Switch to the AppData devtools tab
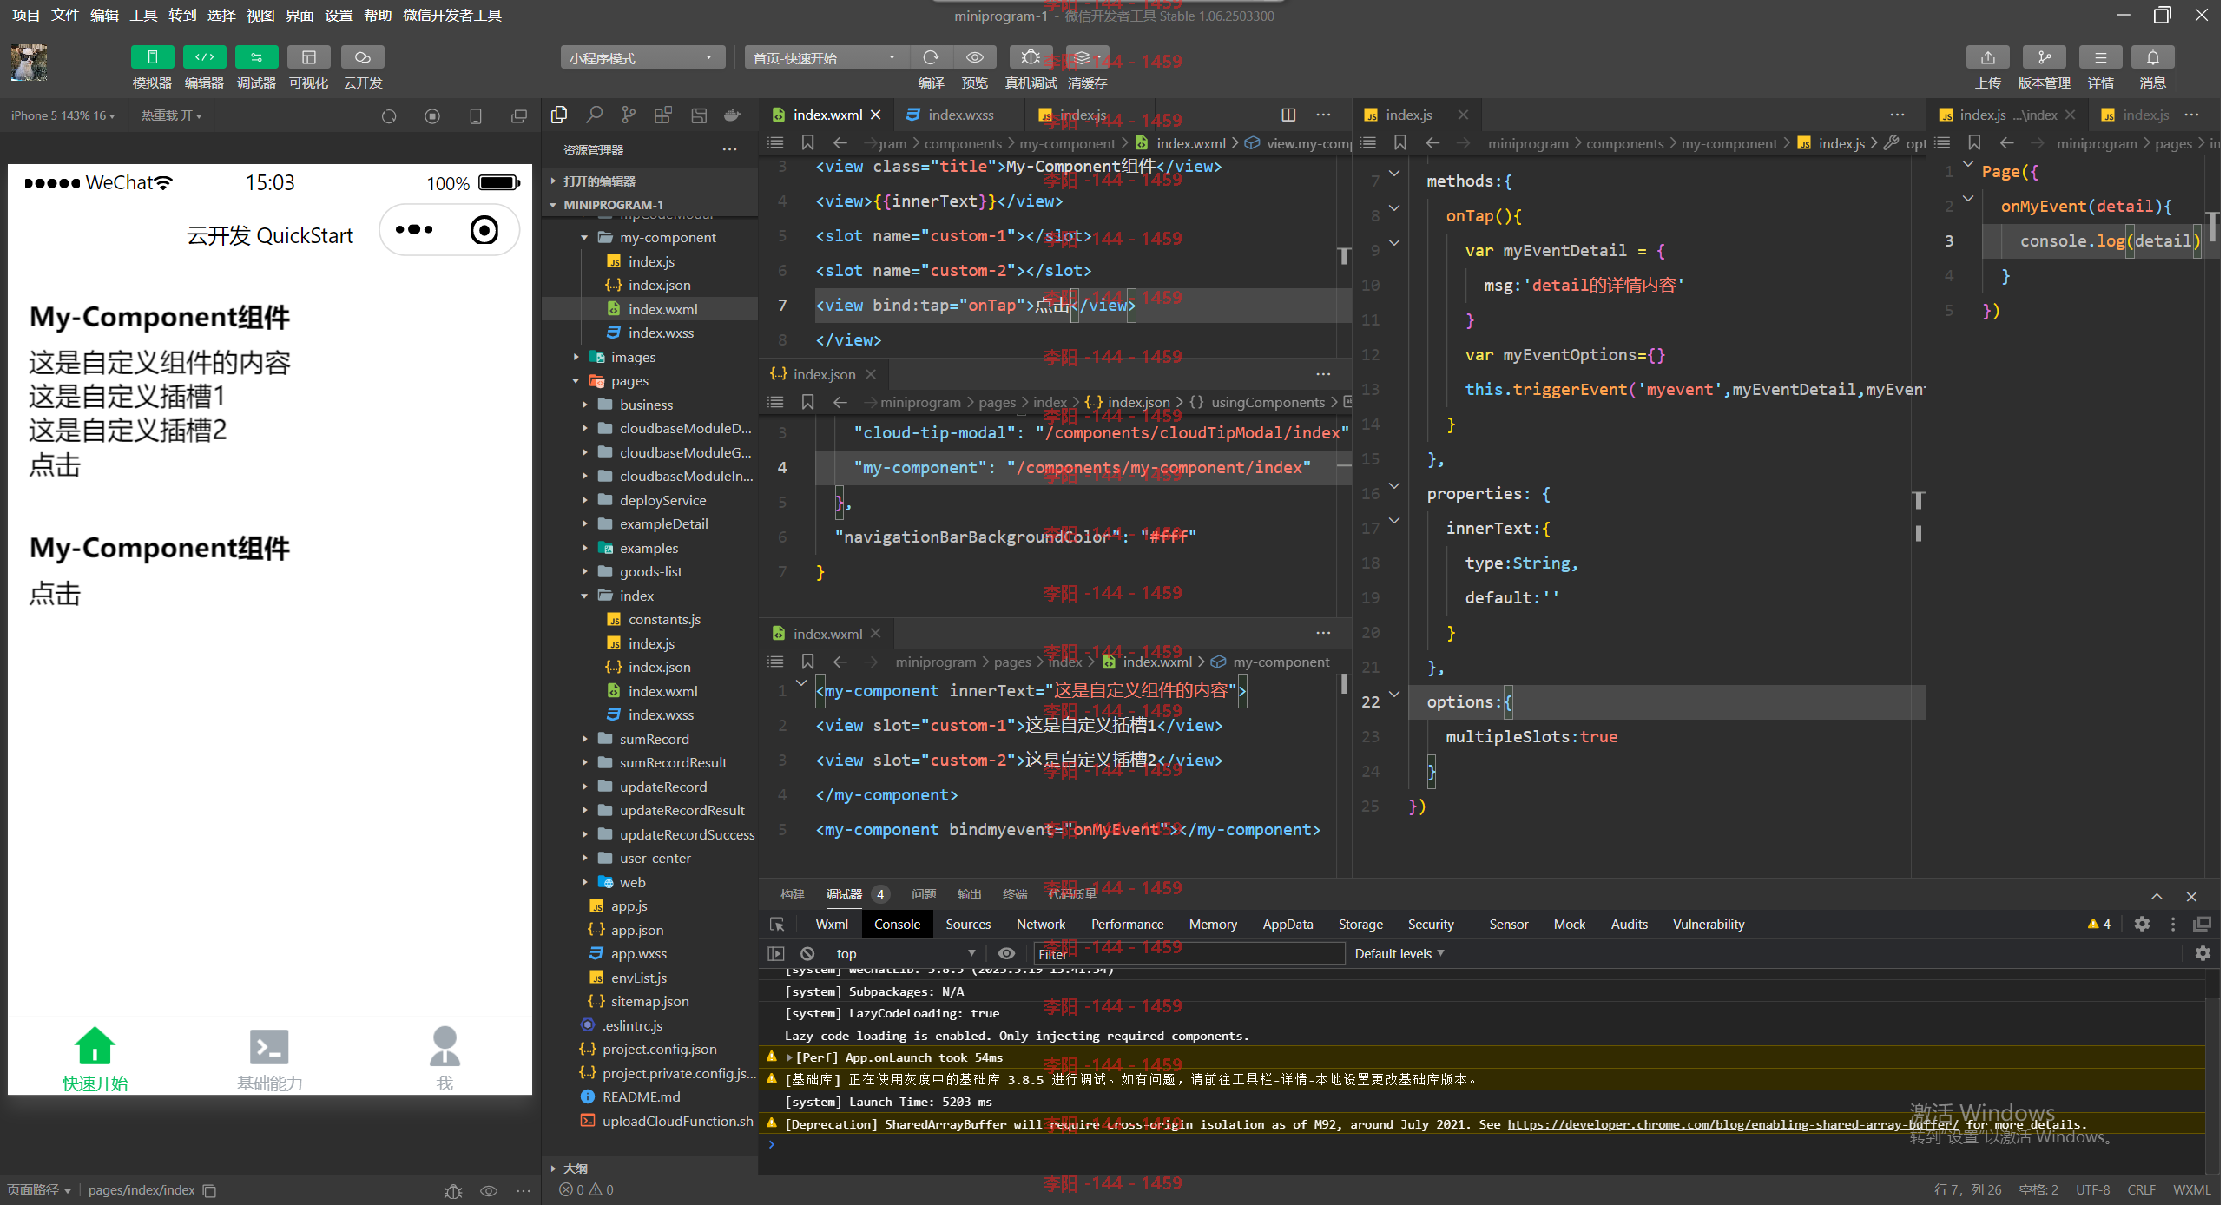The width and height of the screenshot is (2226, 1205). pyautogui.click(x=1288, y=925)
